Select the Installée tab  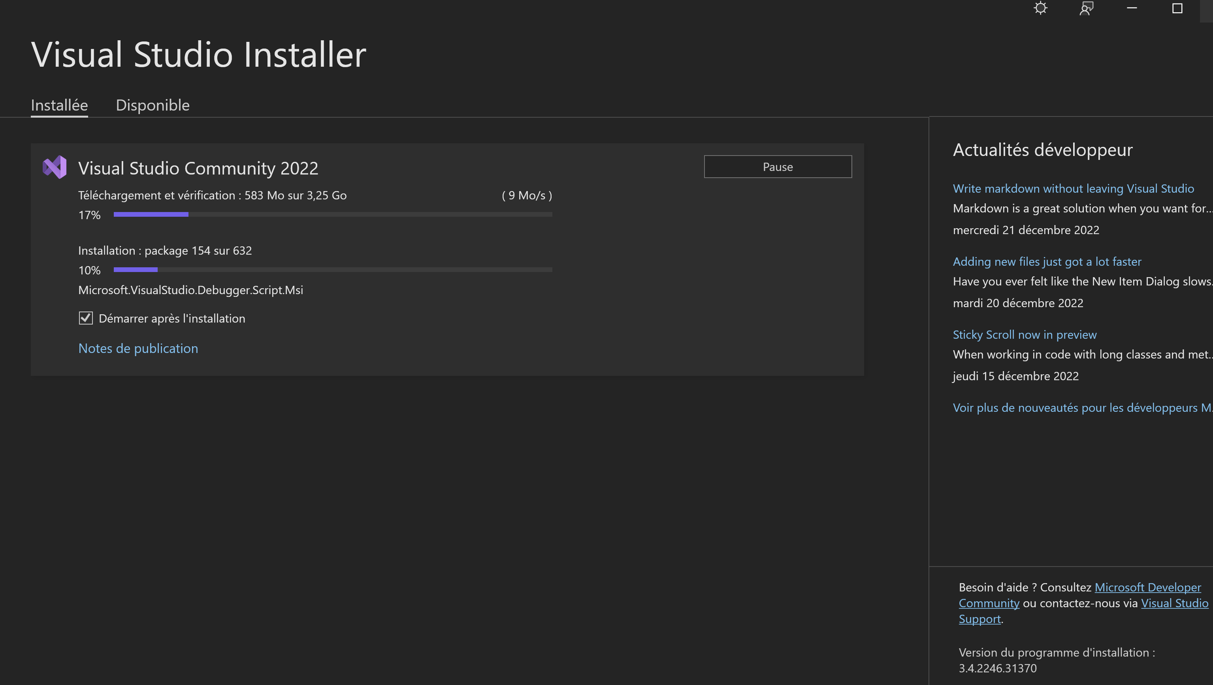point(59,105)
